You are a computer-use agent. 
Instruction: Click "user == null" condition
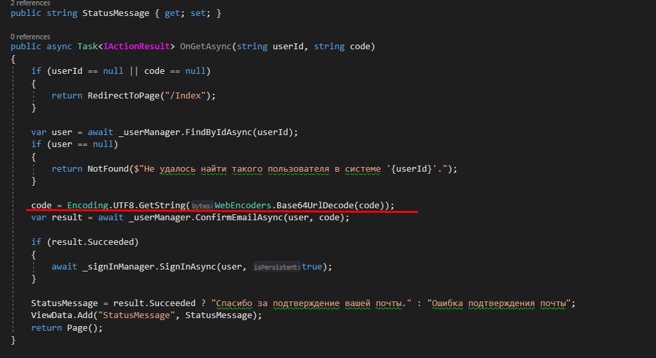[x=83, y=144]
